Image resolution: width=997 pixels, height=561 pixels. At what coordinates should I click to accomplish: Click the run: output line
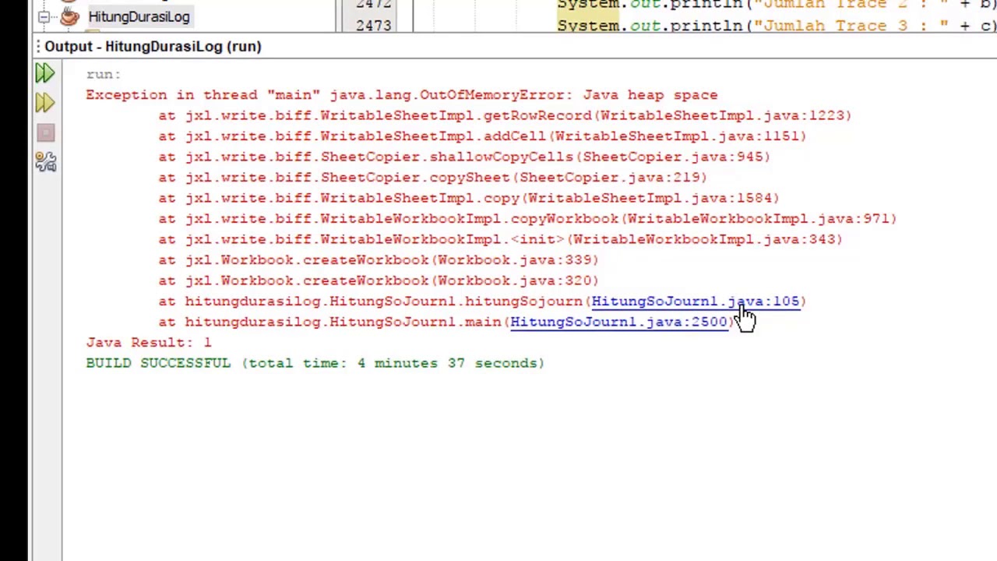coord(103,74)
